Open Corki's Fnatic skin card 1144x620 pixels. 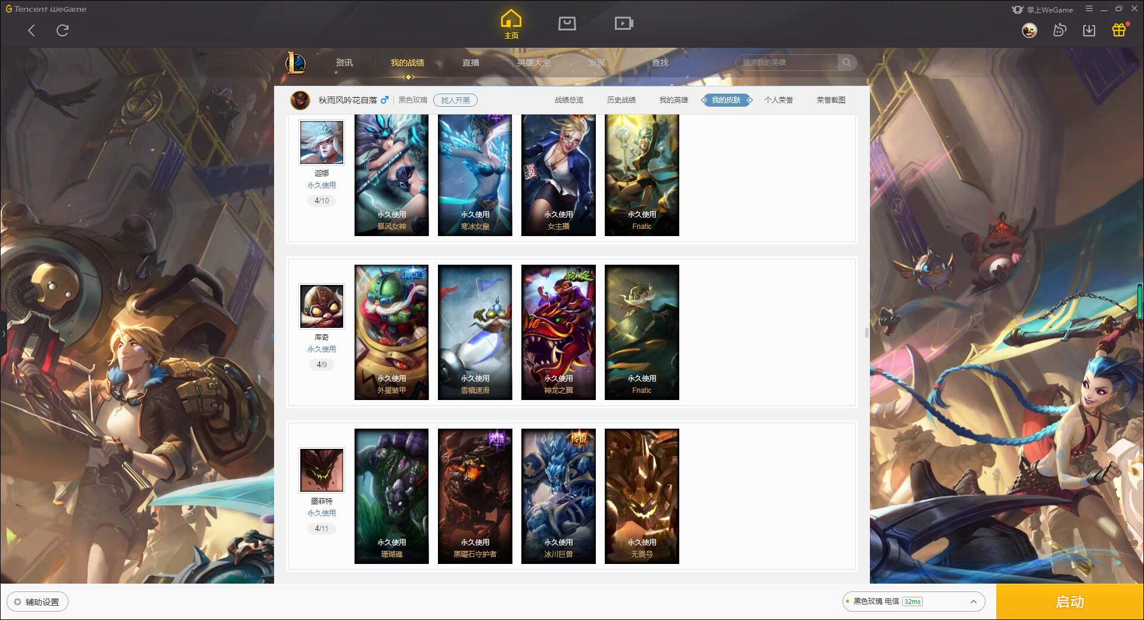tap(642, 332)
